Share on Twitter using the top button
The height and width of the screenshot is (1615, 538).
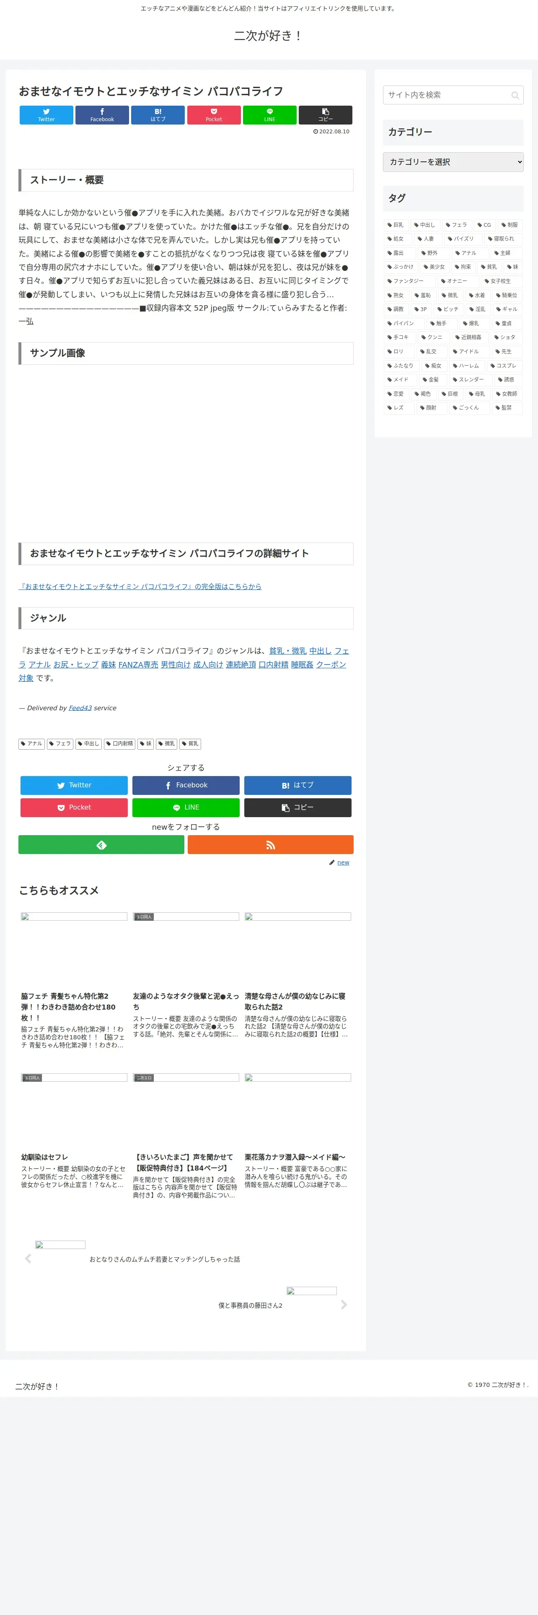pyautogui.click(x=47, y=115)
